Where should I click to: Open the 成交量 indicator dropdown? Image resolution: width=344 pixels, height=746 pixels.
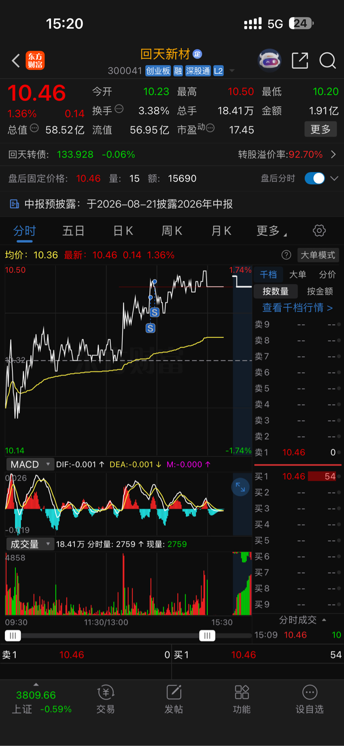coord(30,544)
